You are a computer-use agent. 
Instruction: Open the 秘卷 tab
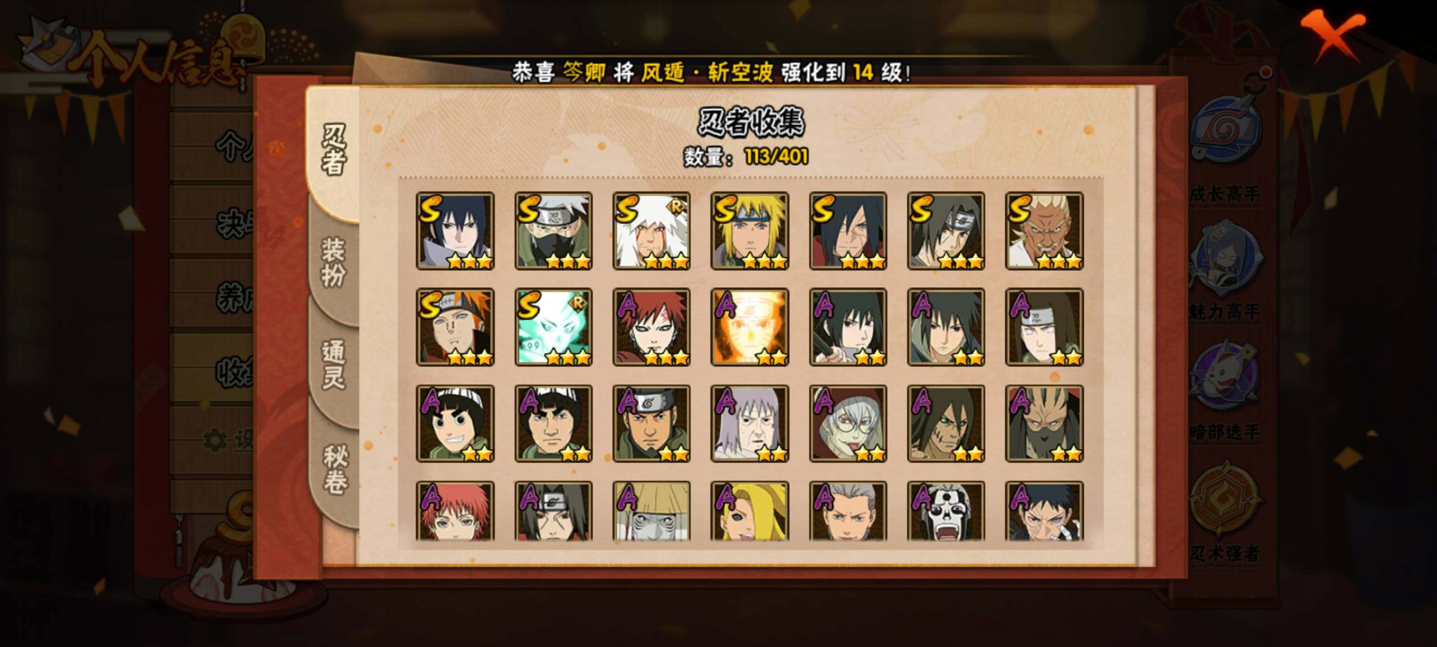click(335, 470)
